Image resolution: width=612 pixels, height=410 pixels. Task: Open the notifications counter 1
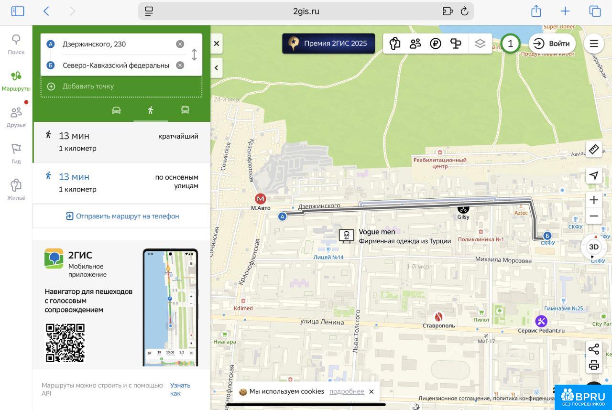pos(510,43)
